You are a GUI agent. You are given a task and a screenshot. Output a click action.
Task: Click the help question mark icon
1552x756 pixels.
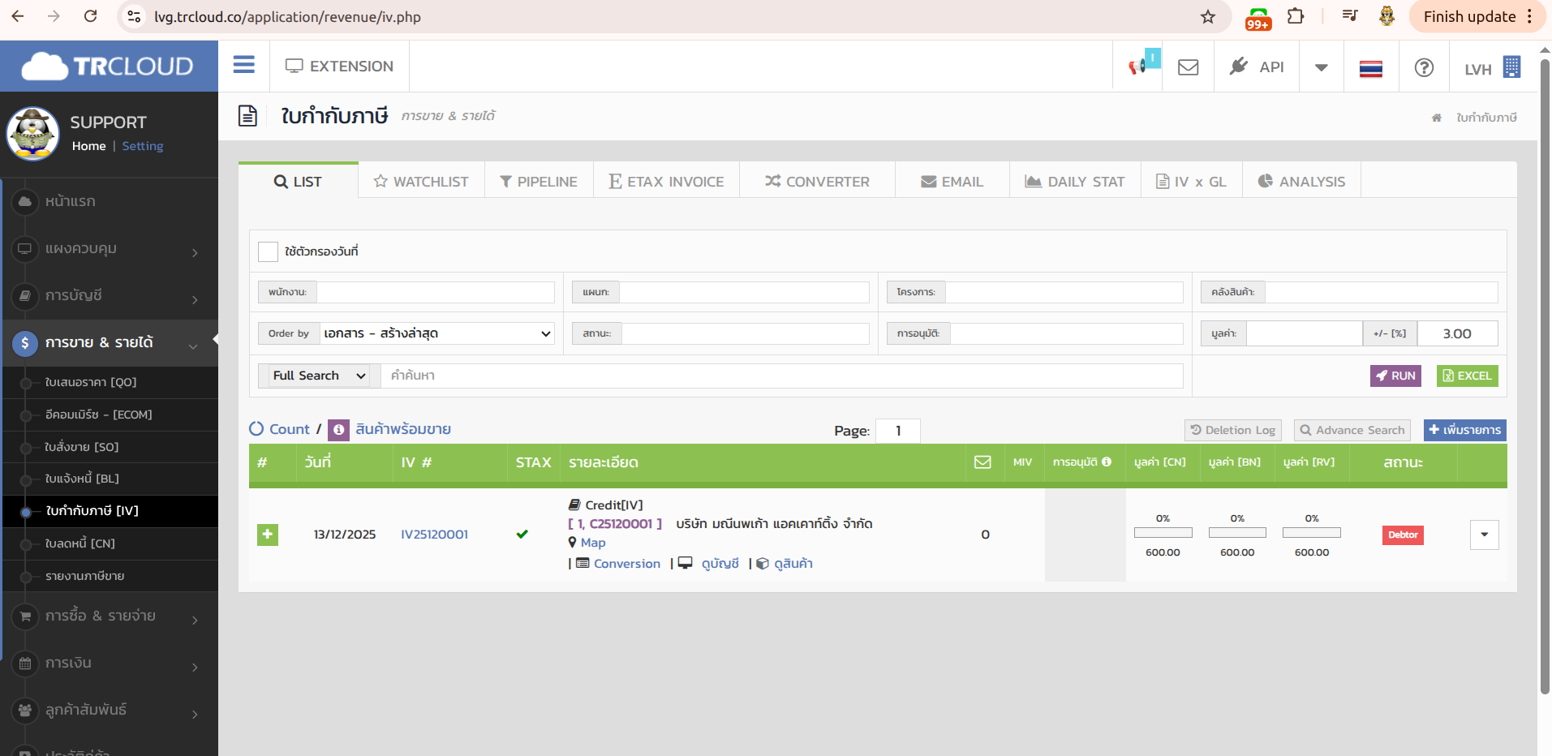tap(1423, 67)
